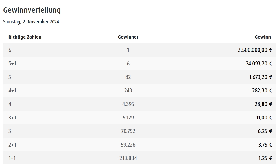
Task: Click the 3+1 row label
Action: pos(12,118)
